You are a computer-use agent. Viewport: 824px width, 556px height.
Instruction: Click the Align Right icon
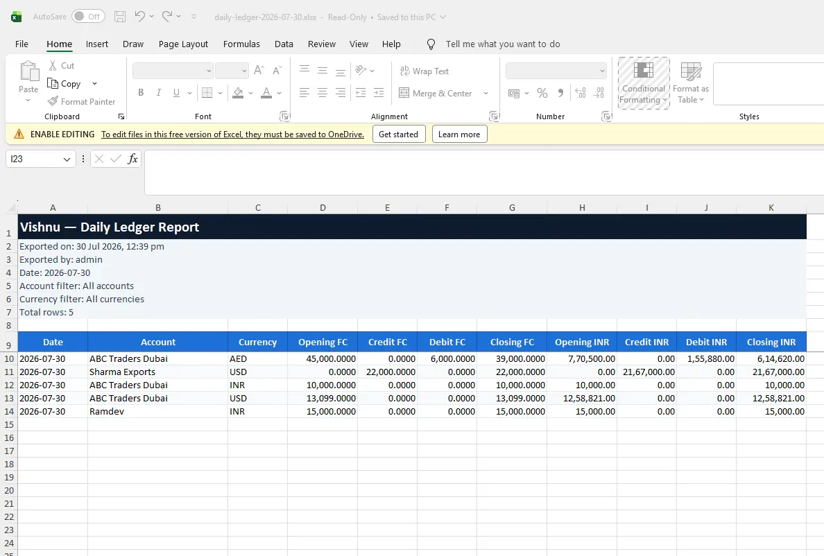[341, 93]
